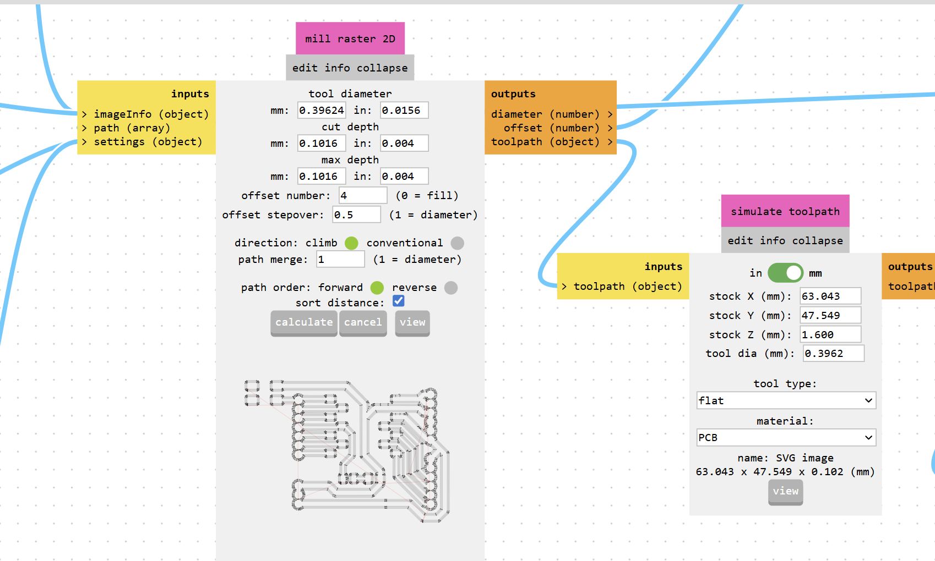Click the settings (object) input port
The height and width of the screenshot is (561, 935).
142,141
